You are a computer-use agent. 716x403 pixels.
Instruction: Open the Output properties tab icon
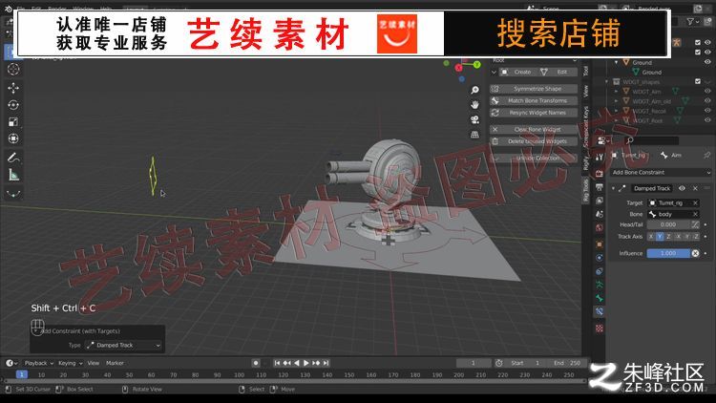600,187
